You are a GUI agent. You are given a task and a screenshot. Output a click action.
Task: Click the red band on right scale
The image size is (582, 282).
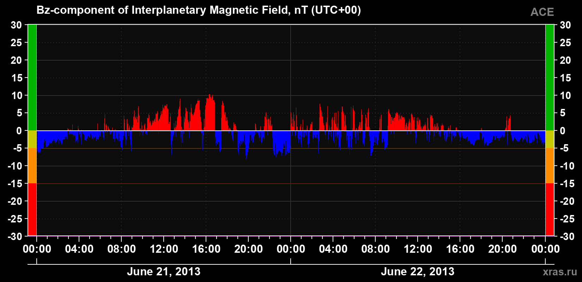[550, 209]
